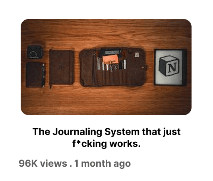
Task: Click the white pen in the roll
Action: click(x=125, y=64)
